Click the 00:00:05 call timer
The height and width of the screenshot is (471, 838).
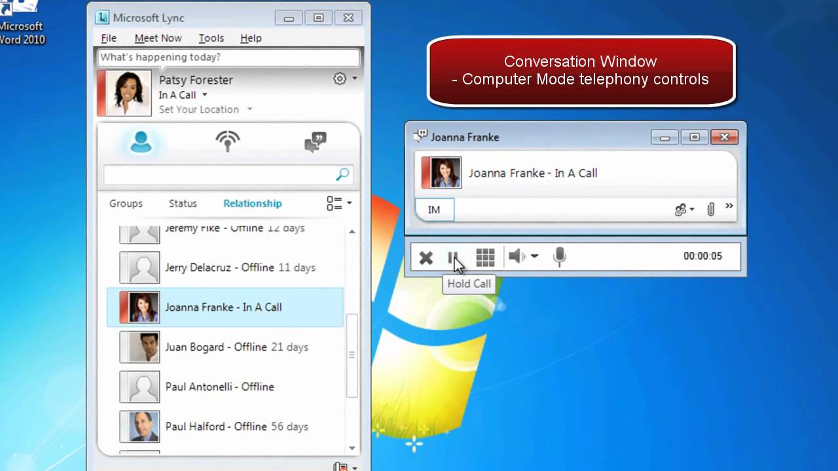click(702, 256)
